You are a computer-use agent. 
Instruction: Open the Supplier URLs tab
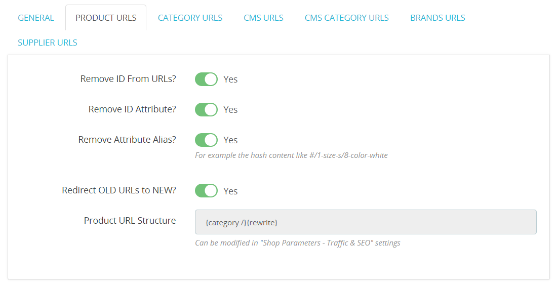(48, 43)
